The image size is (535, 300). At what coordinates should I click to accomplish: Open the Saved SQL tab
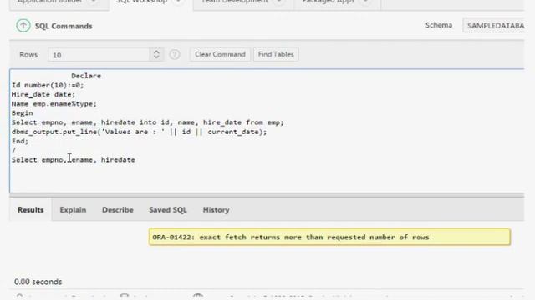(168, 210)
